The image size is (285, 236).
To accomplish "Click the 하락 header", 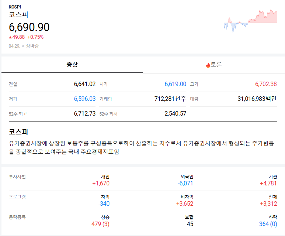I will (273, 217).
